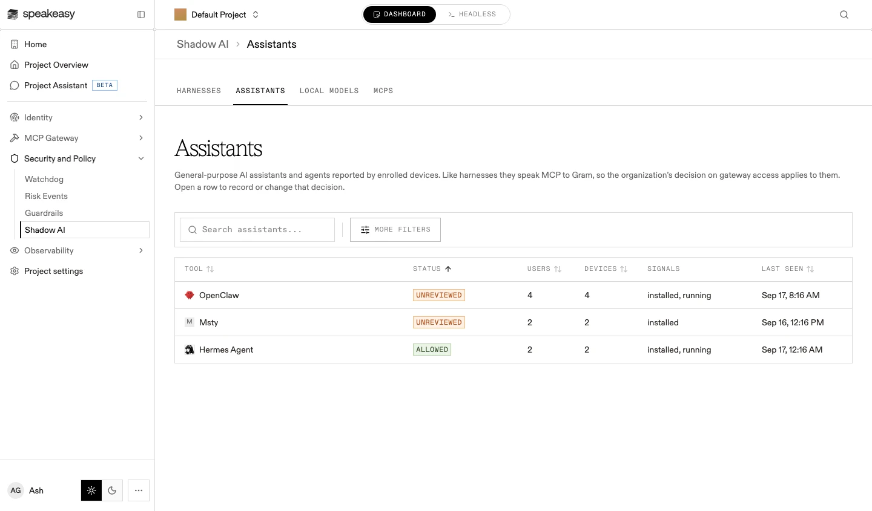Click the Msty M logo icon

[x=190, y=322]
